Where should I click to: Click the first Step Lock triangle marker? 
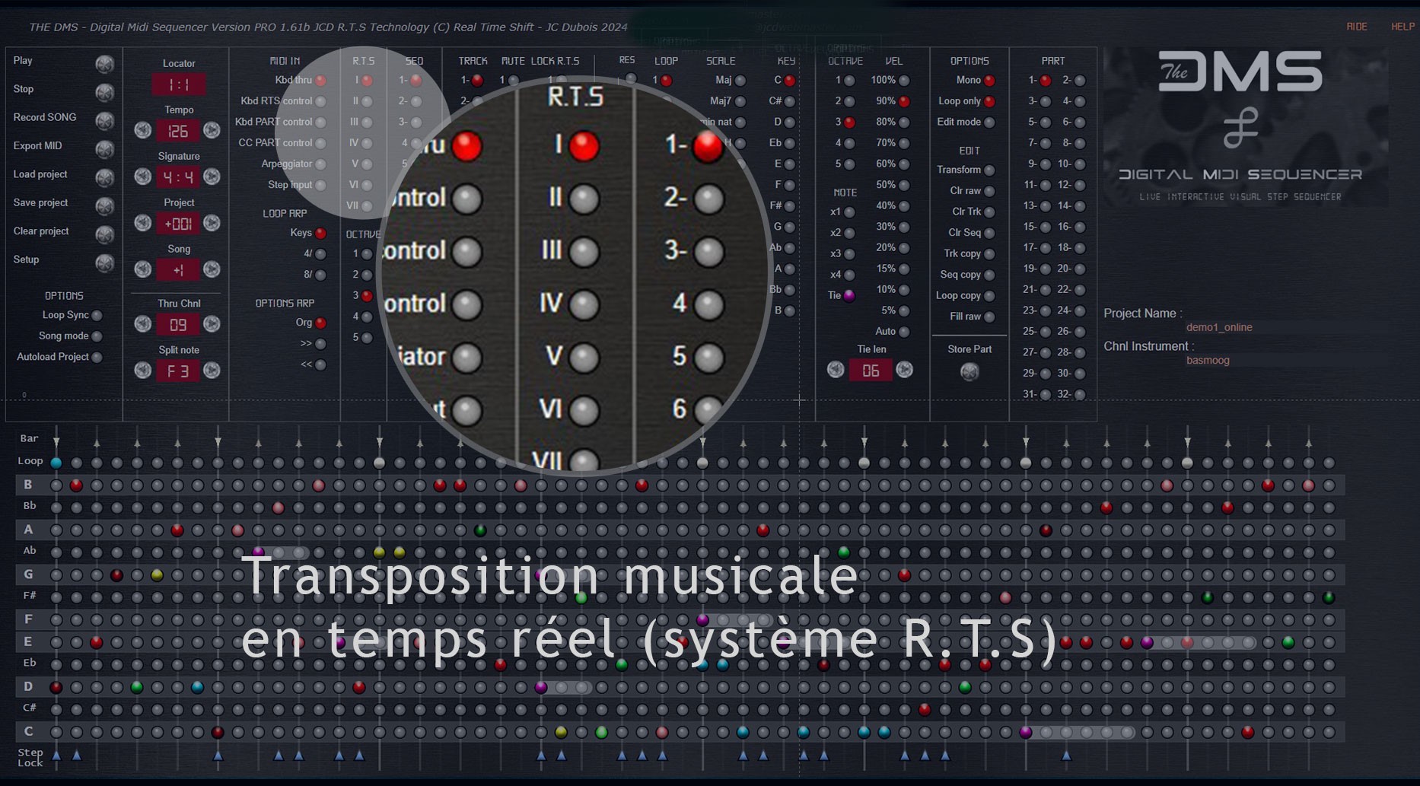[56, 756]
